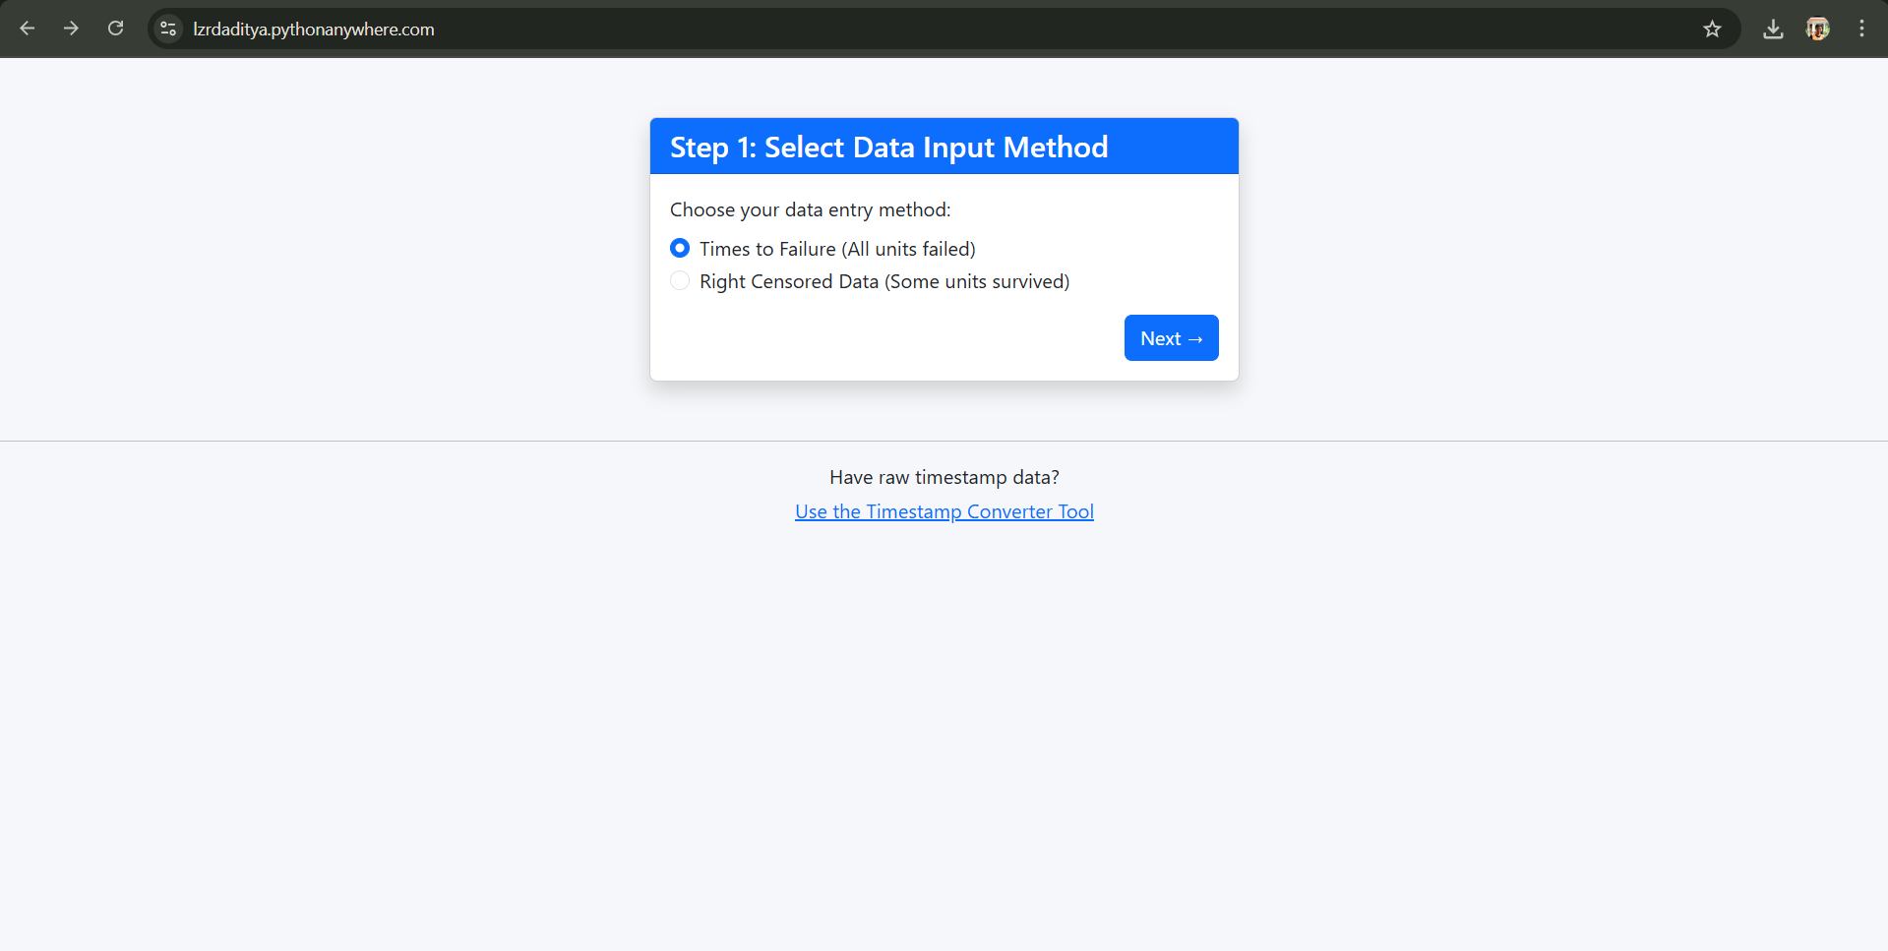The width and height of the screenshot is (1888, 951).
Task: Click the Next button to proceed
Action: [1171, 337]
